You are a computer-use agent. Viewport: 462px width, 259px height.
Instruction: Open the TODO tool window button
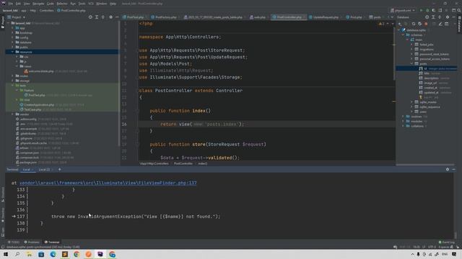coord(14,242)
